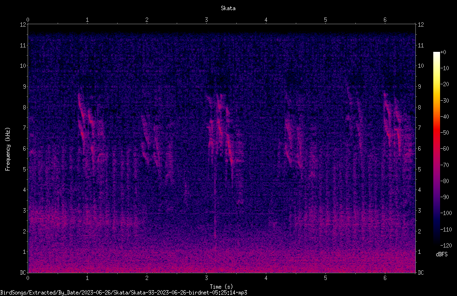This screenshot has height=296, width=457.
Task: Click the "-80" color scale label
Action: click(x=444, y=181)
